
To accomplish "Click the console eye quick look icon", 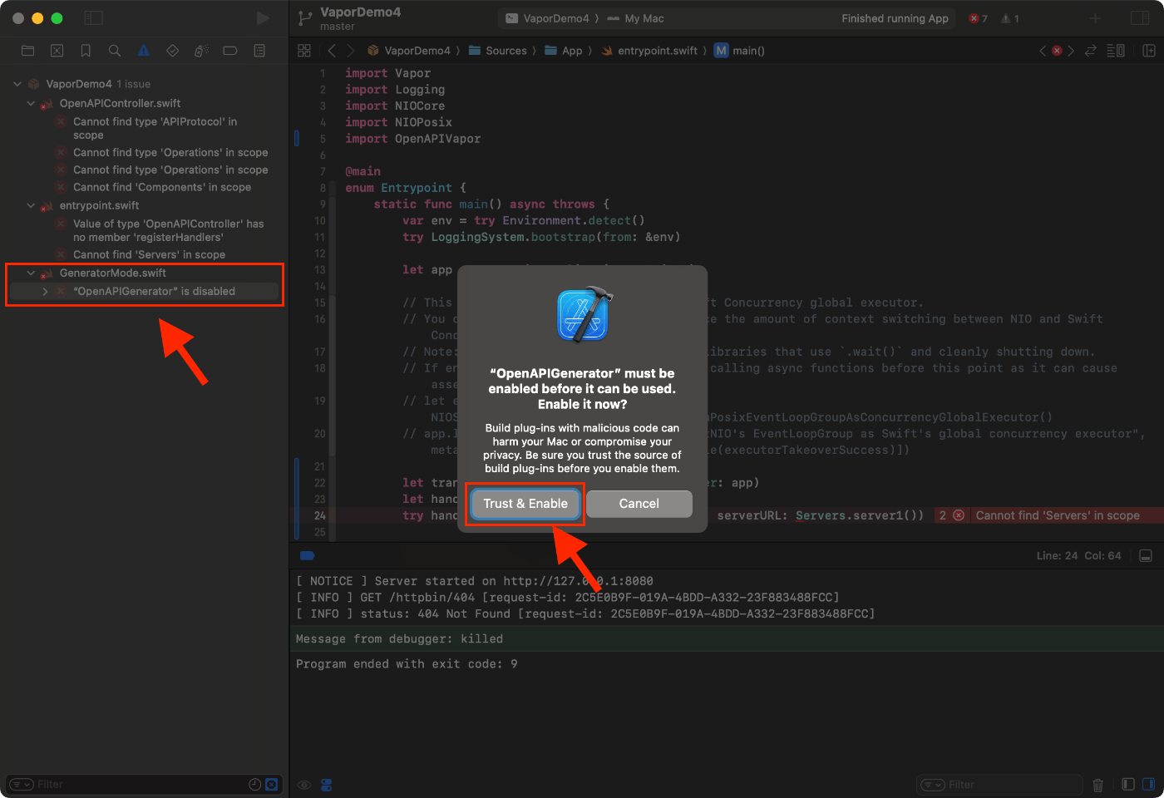I will click(x=304, y=785).
